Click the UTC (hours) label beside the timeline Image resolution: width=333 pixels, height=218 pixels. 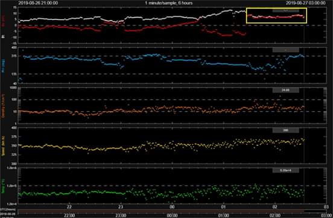8,210
